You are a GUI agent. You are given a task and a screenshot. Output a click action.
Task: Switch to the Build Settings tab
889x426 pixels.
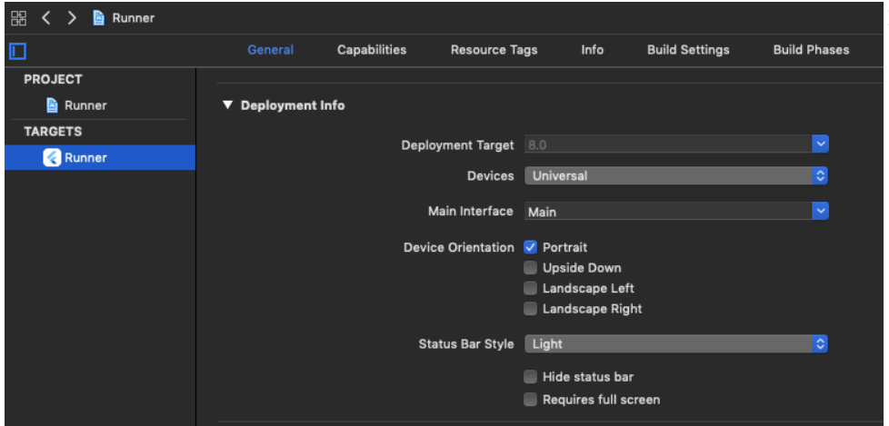click(x=687, y=50)
